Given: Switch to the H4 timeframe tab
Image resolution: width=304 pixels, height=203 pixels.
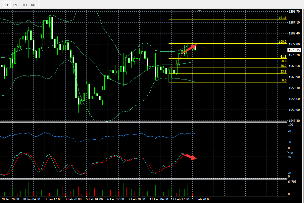Looking at the screenshot, I should click(6, 5).
